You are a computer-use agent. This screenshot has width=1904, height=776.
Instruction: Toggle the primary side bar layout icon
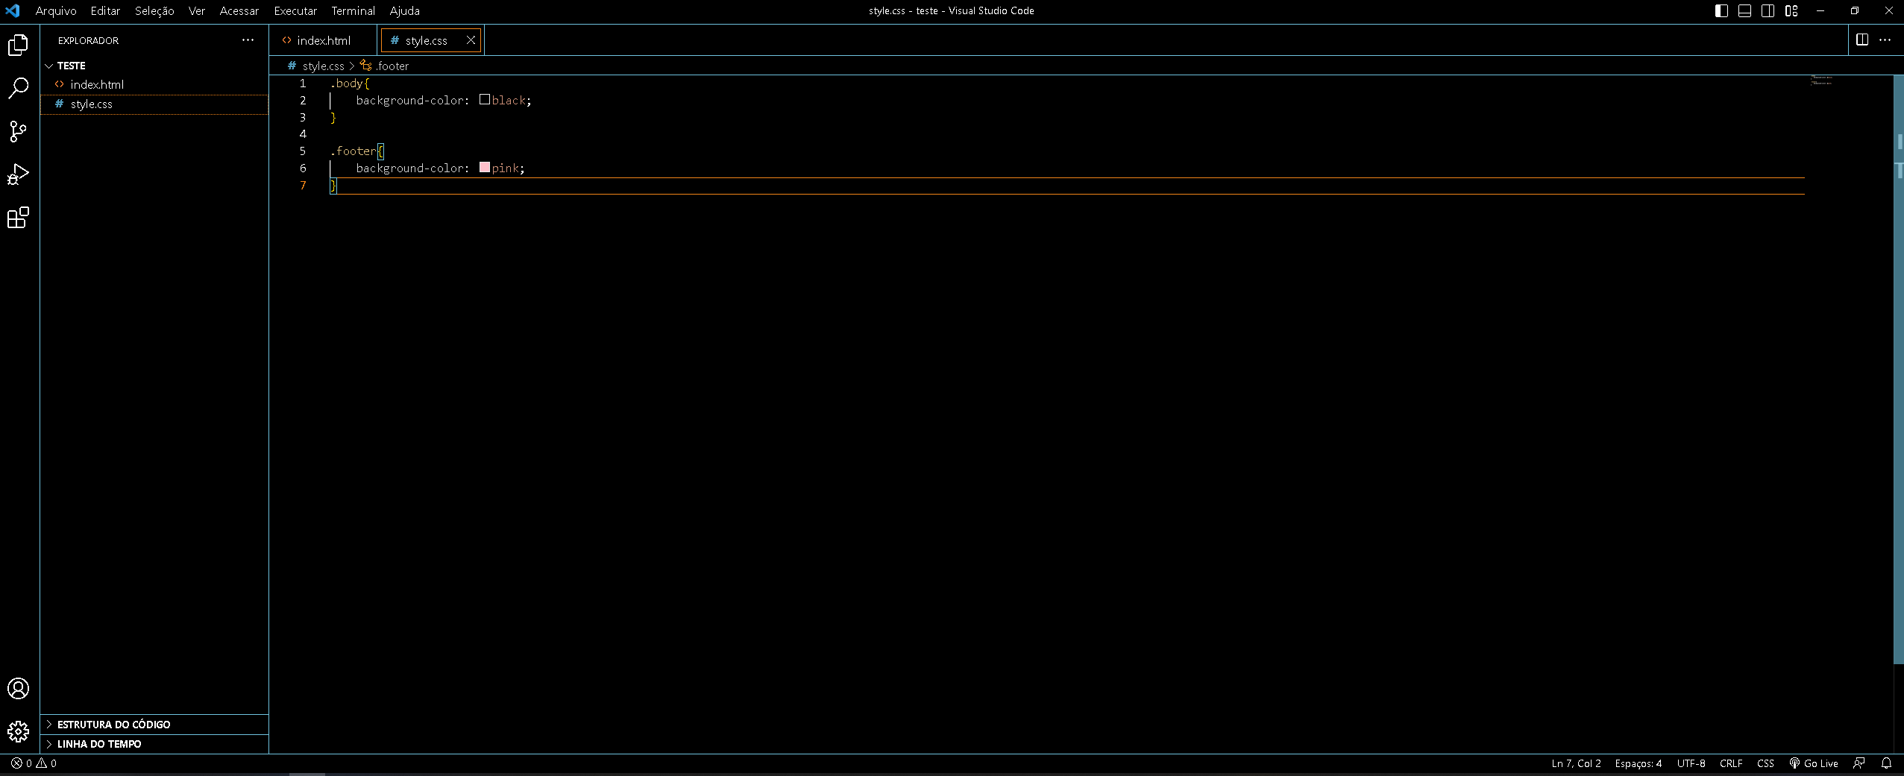pyautogui.click(x=1722, y=10)
